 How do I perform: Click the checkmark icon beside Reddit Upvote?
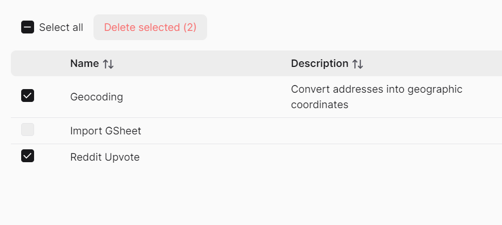[x=28, y=156]
